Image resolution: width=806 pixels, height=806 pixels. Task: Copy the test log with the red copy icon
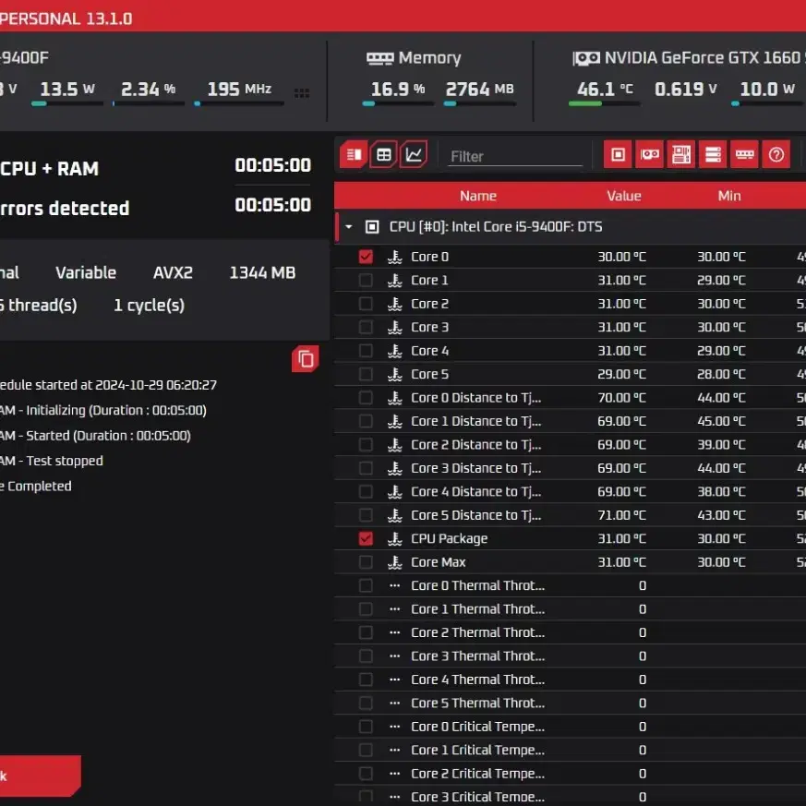click(x=306, y=359)
